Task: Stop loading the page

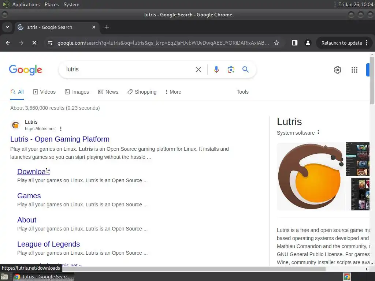Action: pyautogui.click(x=34, y=43)
